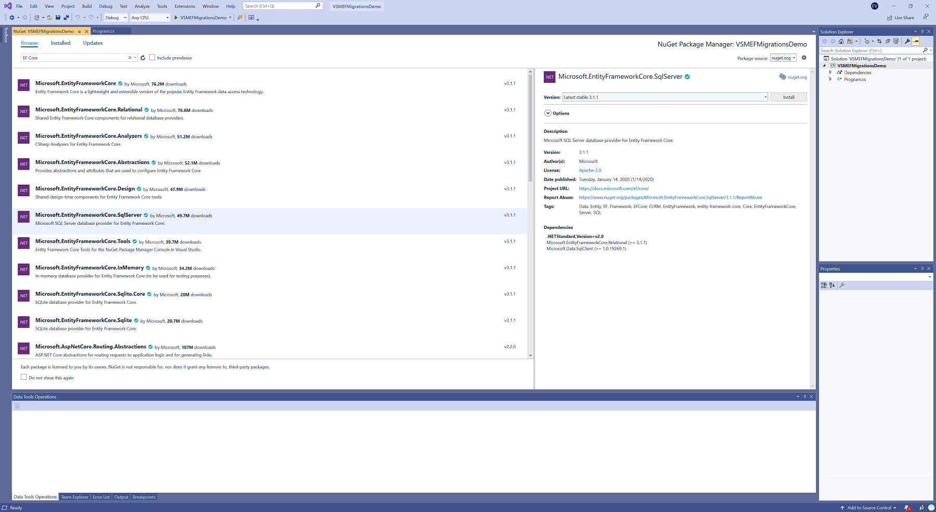Click the Install button
Screen dimensions: 936x512
(x=788, y=97)
